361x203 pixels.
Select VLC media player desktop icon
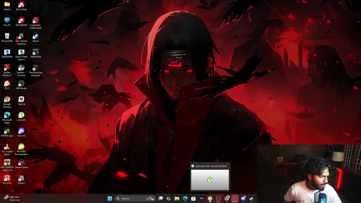[7, 149]
